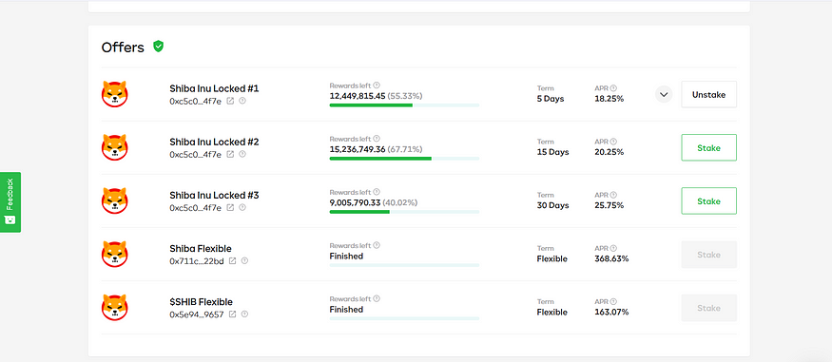The height and width of the screenshot is (362, 832).
Task: Click the Shiba Inu Locked #3 coin logo
Action: 115,200
